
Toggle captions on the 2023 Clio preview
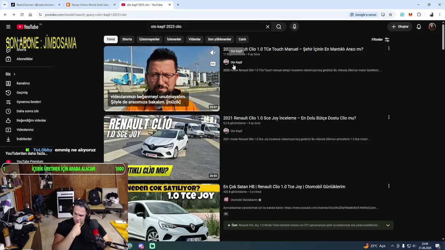[213, 64]
